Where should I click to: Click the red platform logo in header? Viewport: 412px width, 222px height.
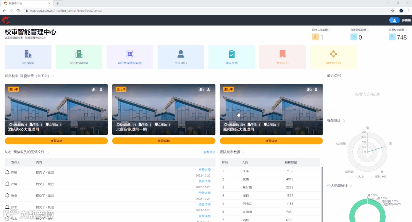6,20
